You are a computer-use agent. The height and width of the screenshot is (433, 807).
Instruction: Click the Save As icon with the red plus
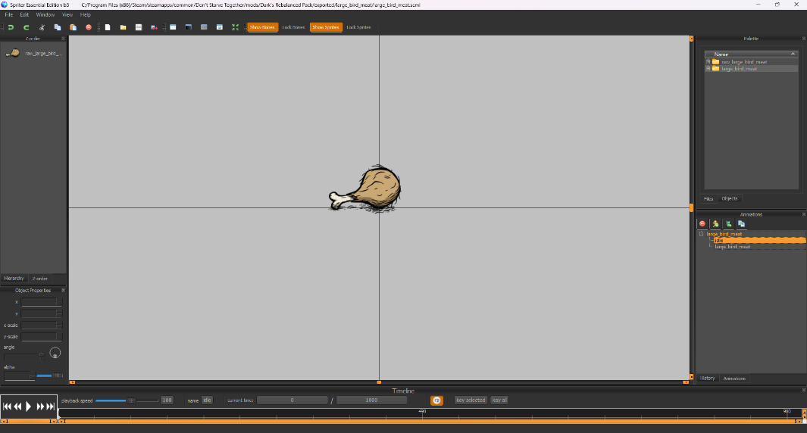(154, 27)
